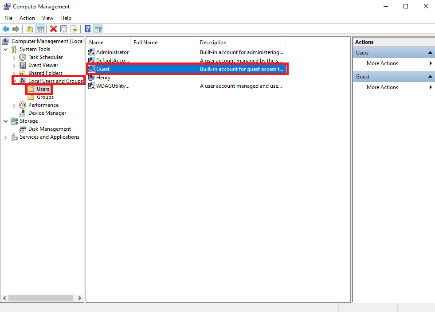Click the DefaultAccount user icon
435x312 pixels.
[92, 60]
